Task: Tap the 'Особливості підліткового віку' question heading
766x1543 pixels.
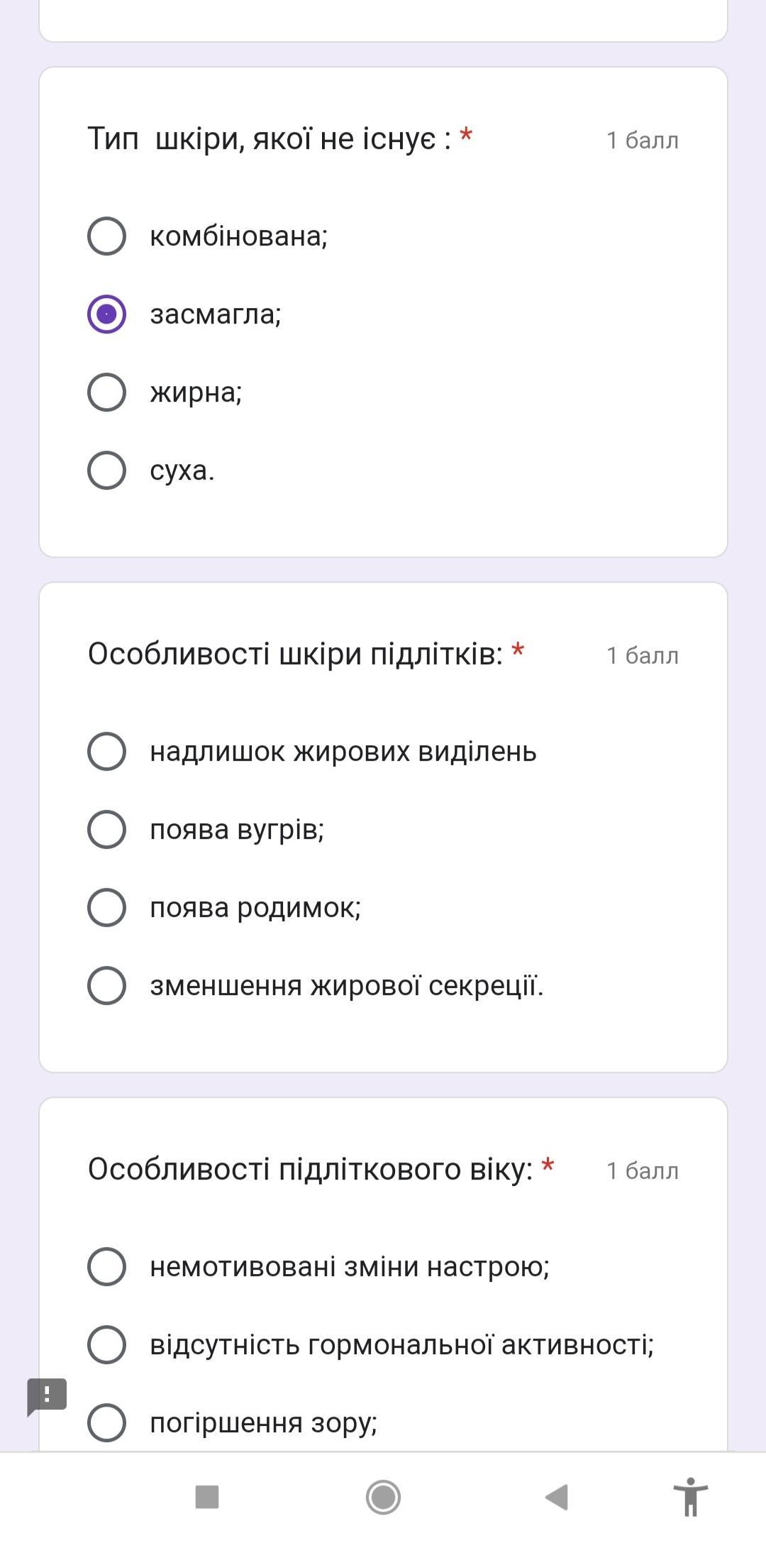Action: tap(310, 1169)
